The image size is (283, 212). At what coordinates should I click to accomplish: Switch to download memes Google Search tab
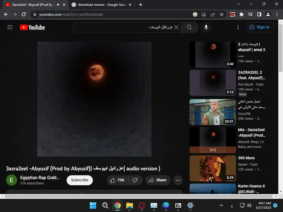(102, 5)
